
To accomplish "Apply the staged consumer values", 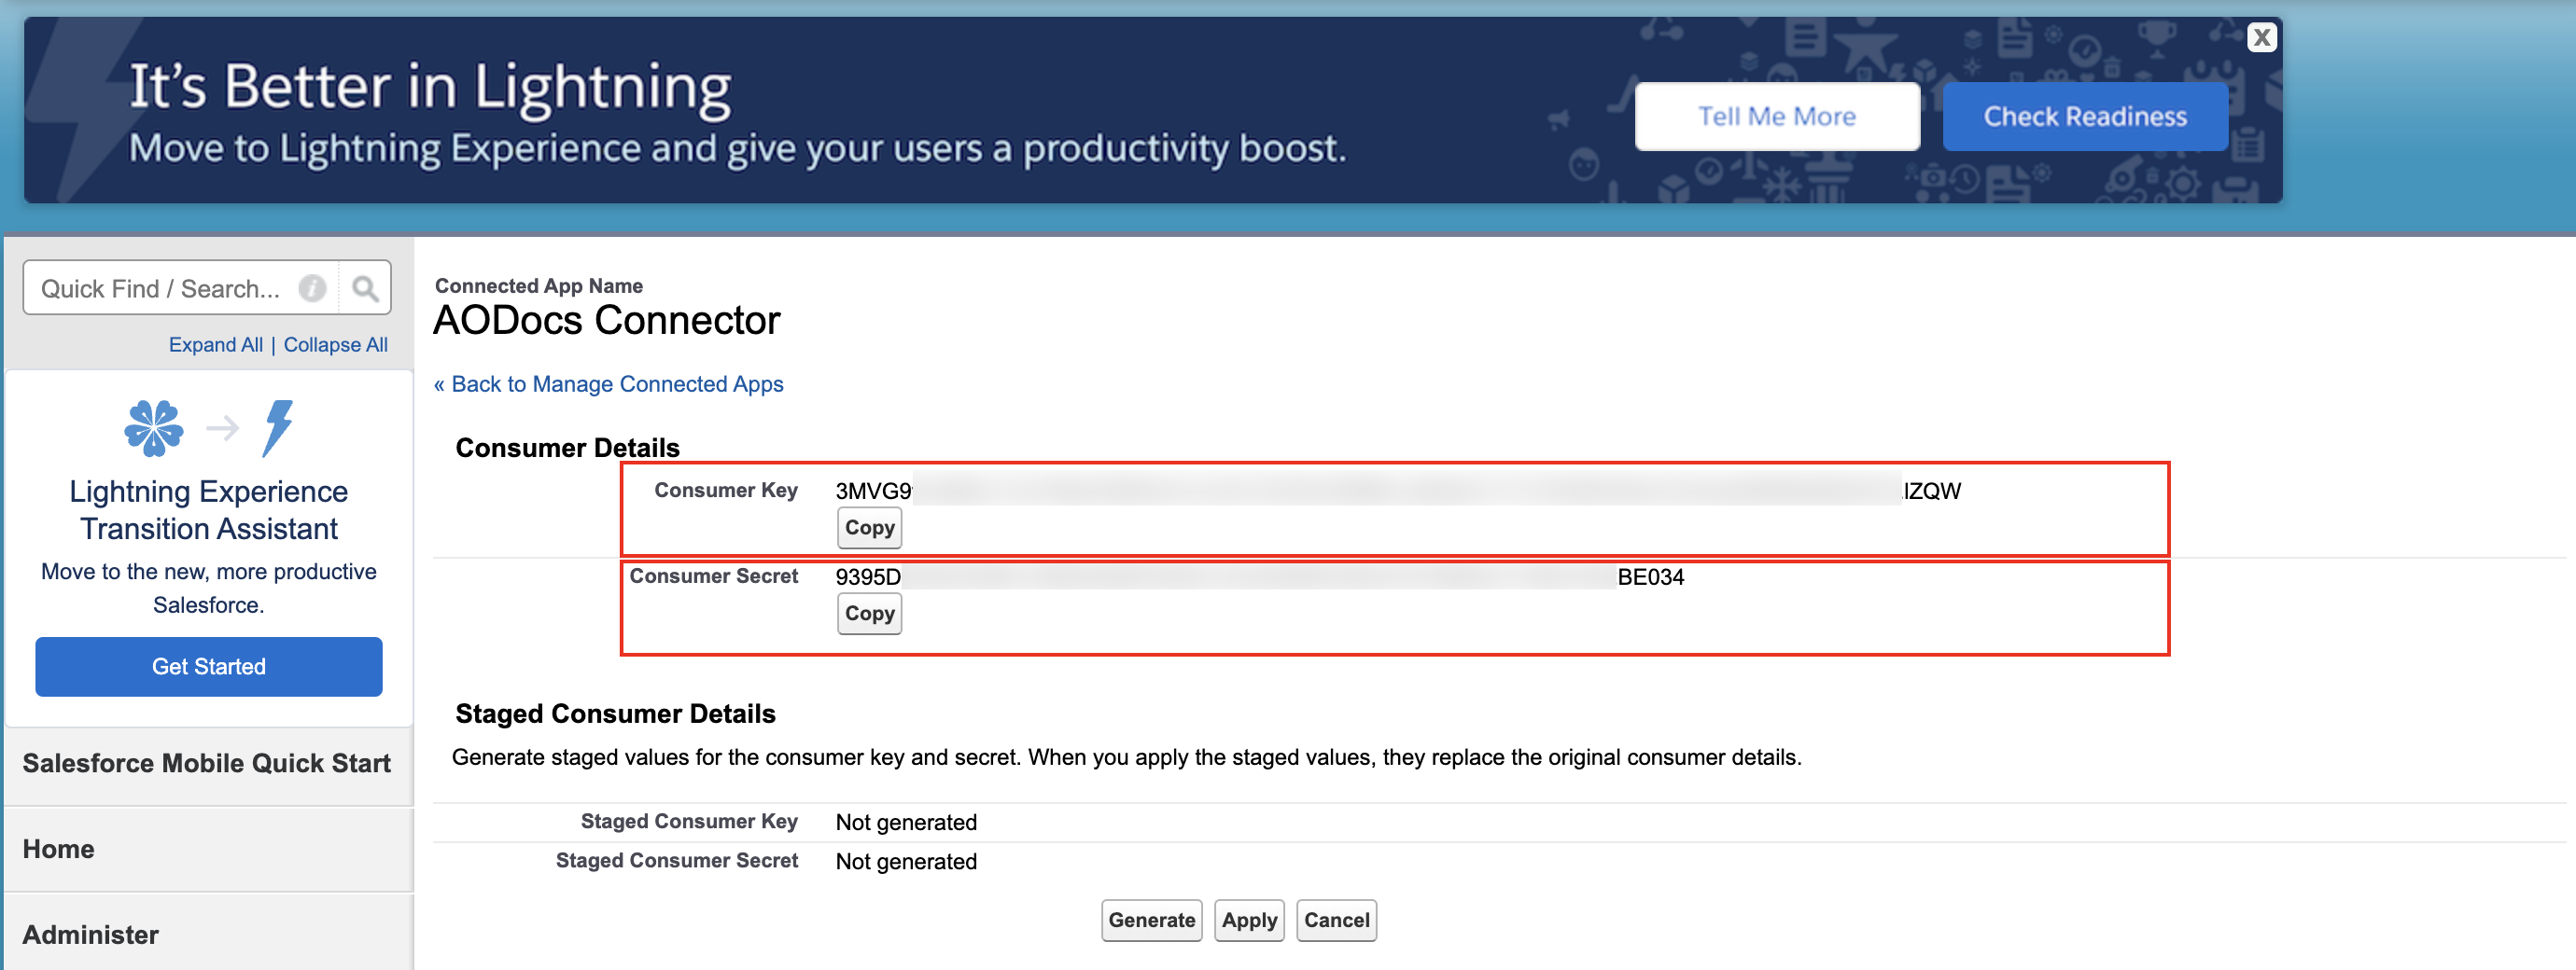I will (x=1249, y=920).
